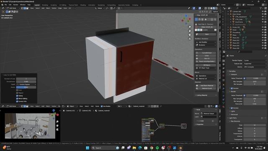Viewport: 268px width, 151px height.
Task: Open the Output properties tab icon
Action: [x=224, y=65]
